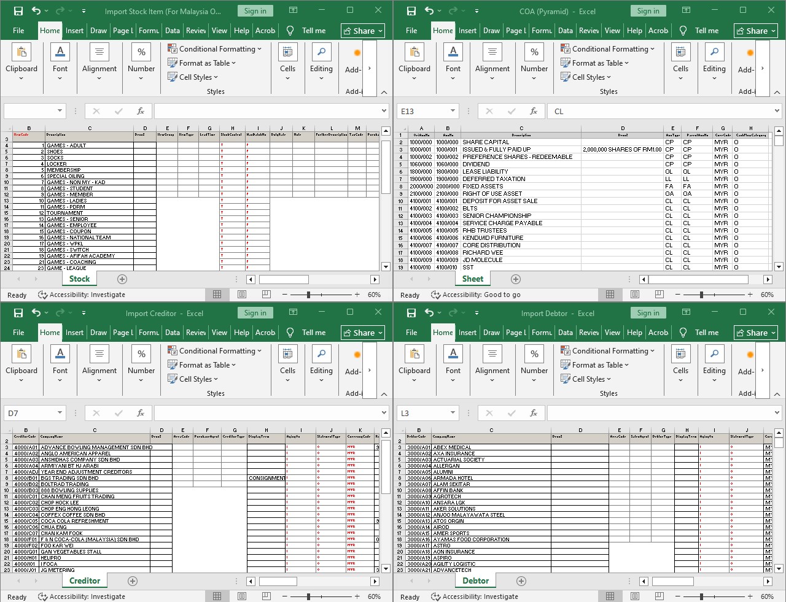
Task: Open the File menu in Import Stock window
Action: click(19, 31)
